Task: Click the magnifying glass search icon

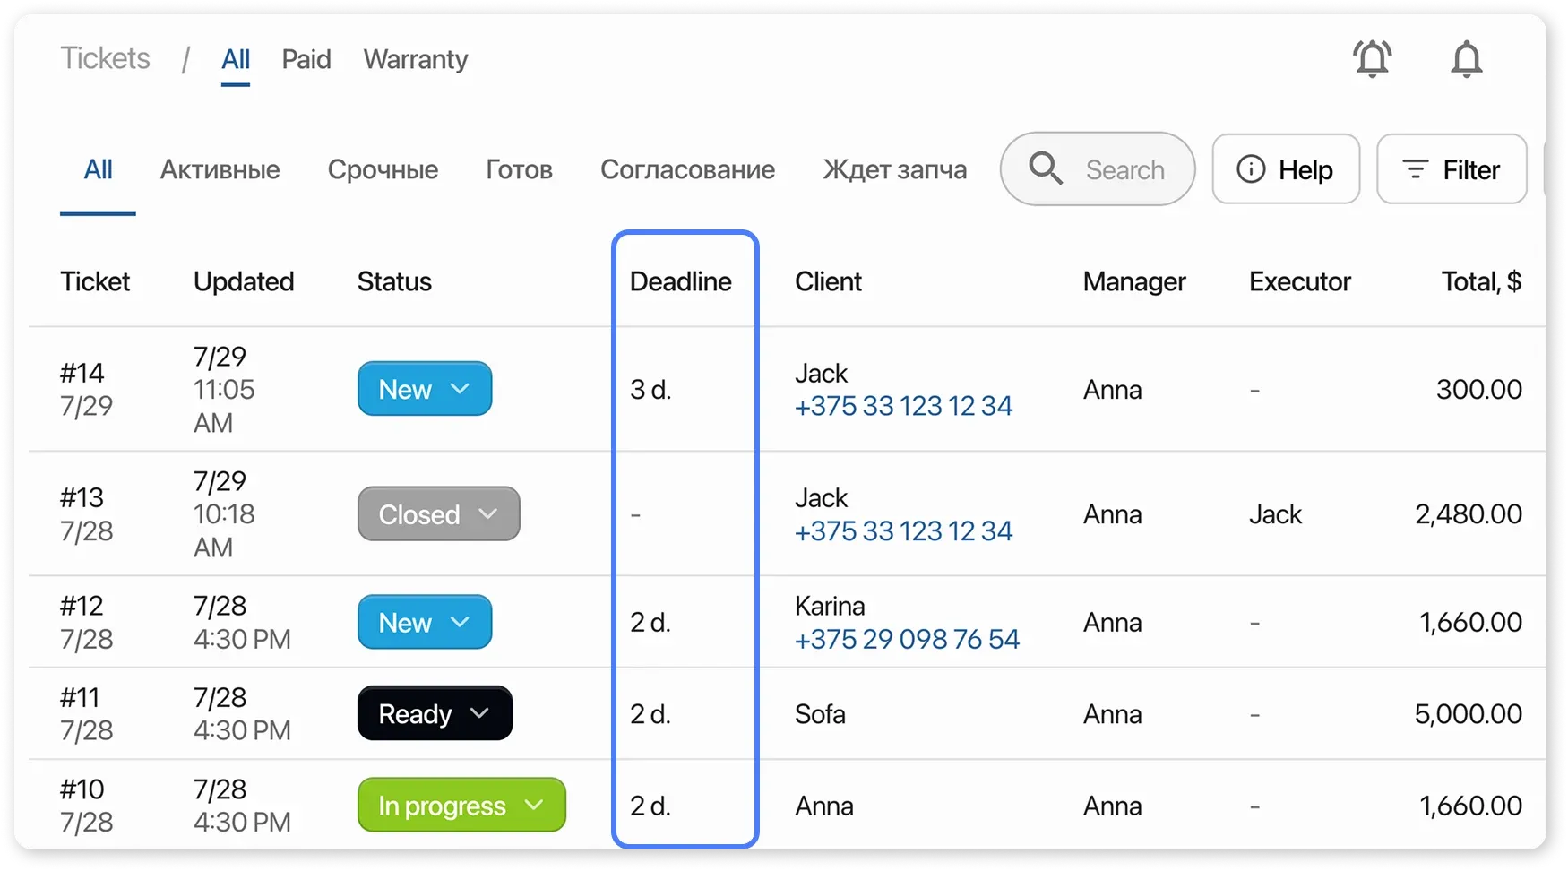Action: tap(1045, 168)
